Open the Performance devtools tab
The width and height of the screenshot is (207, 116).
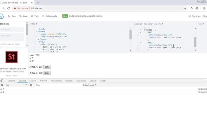[x=56, y=81]
